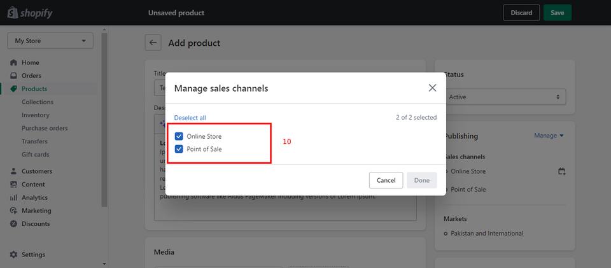611x268 pixels.
Task: Click "Pakistan and International" market text
Action: tap(487, 234)
